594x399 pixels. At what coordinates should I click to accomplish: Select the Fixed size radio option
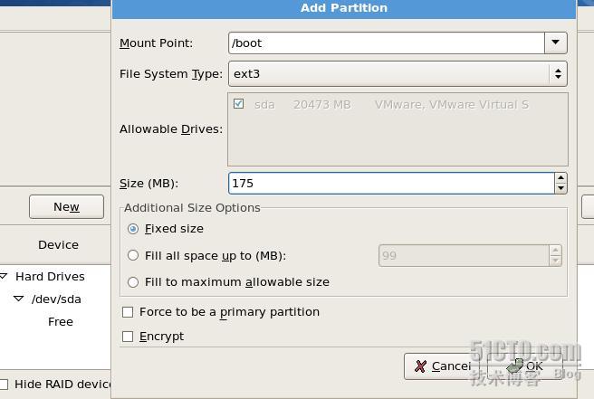133,229
